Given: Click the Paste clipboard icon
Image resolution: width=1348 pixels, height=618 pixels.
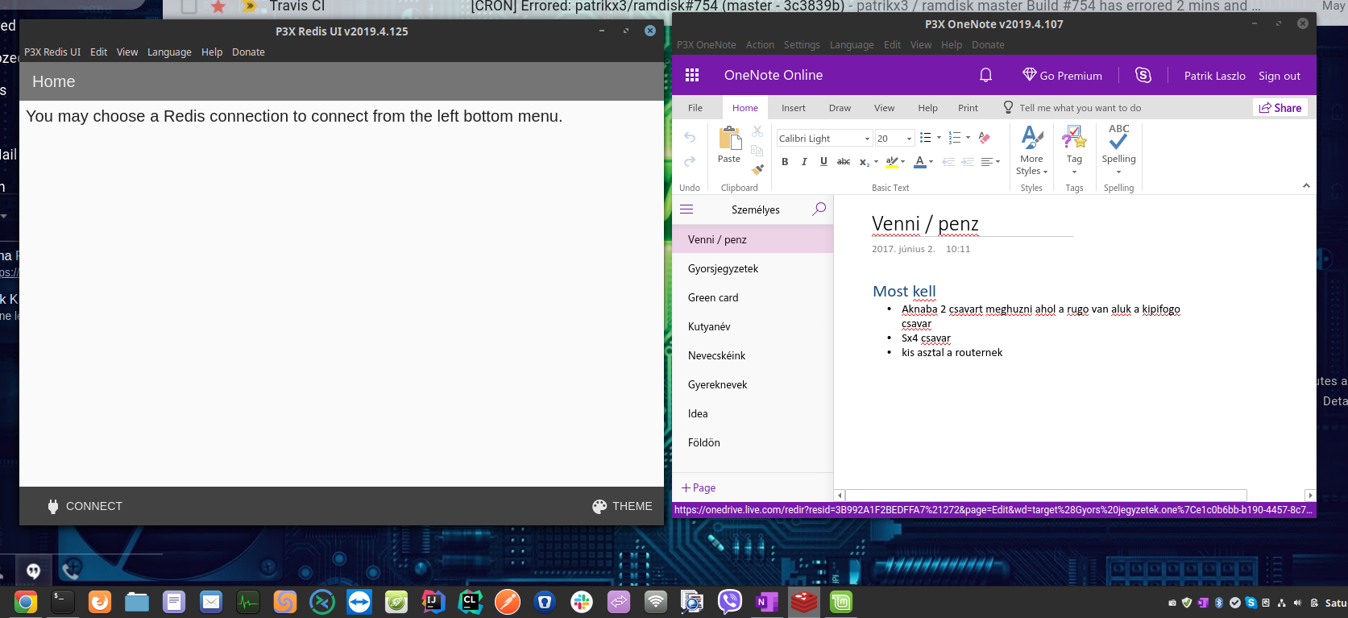Looking at the screenshot, I should pos(730,139).
